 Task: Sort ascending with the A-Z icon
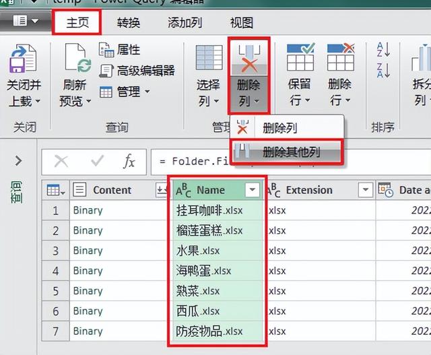click(x=383, y=49)
